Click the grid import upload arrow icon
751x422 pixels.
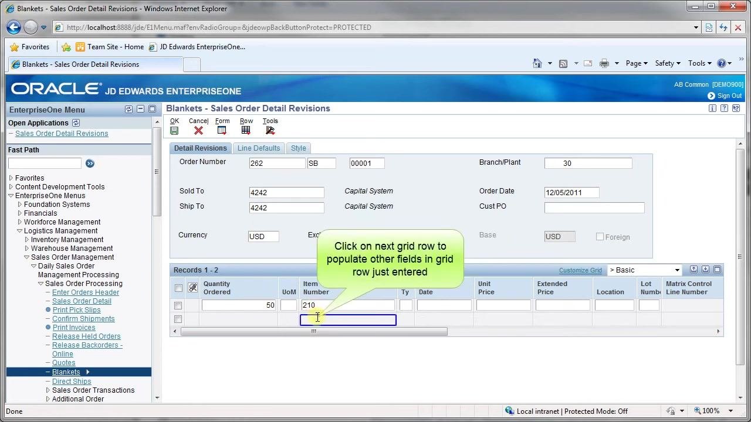694,270
